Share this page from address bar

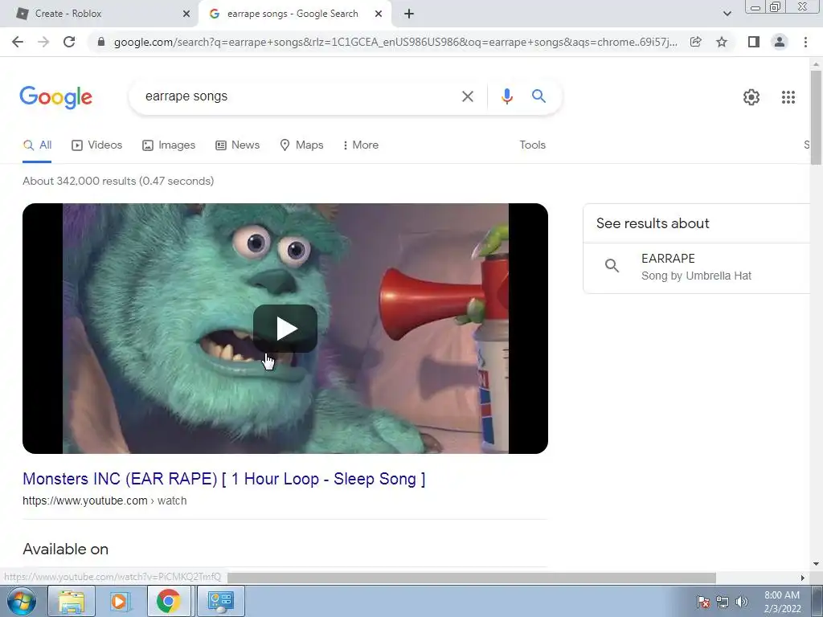click(695, 42)
